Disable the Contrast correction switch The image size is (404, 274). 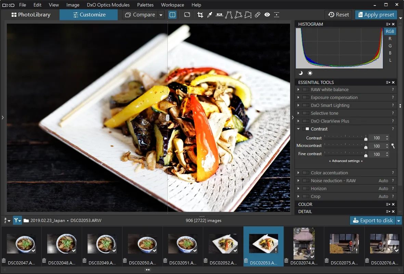tap(306, 129)
